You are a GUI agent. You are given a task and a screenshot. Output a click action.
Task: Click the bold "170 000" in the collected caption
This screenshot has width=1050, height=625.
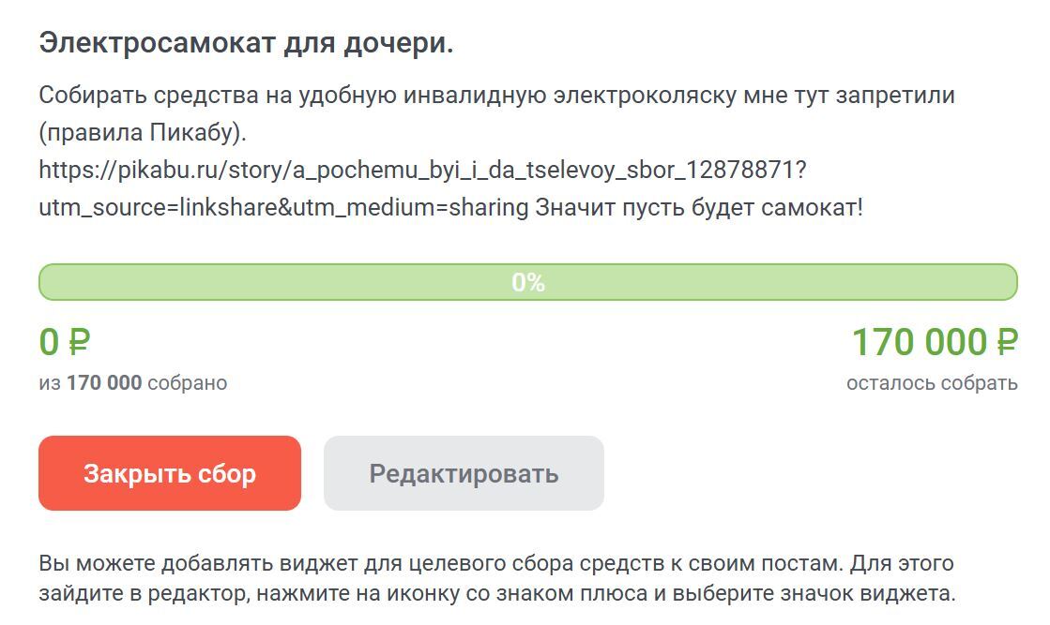click(104, 382)
